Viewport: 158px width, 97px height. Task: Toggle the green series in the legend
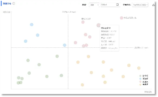[144, 76]
